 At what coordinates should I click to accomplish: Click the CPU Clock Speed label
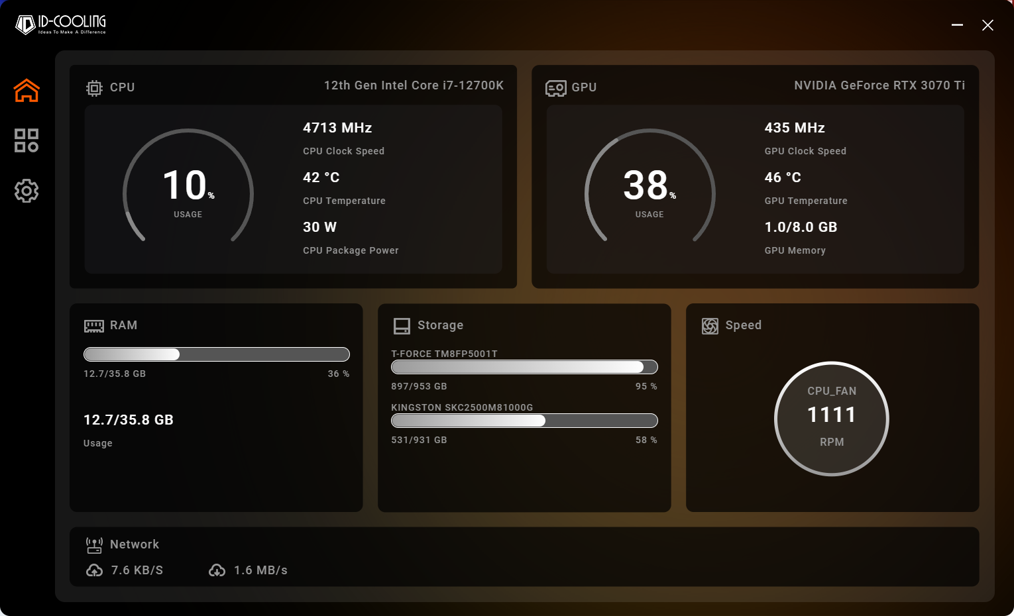pos(344,151)
